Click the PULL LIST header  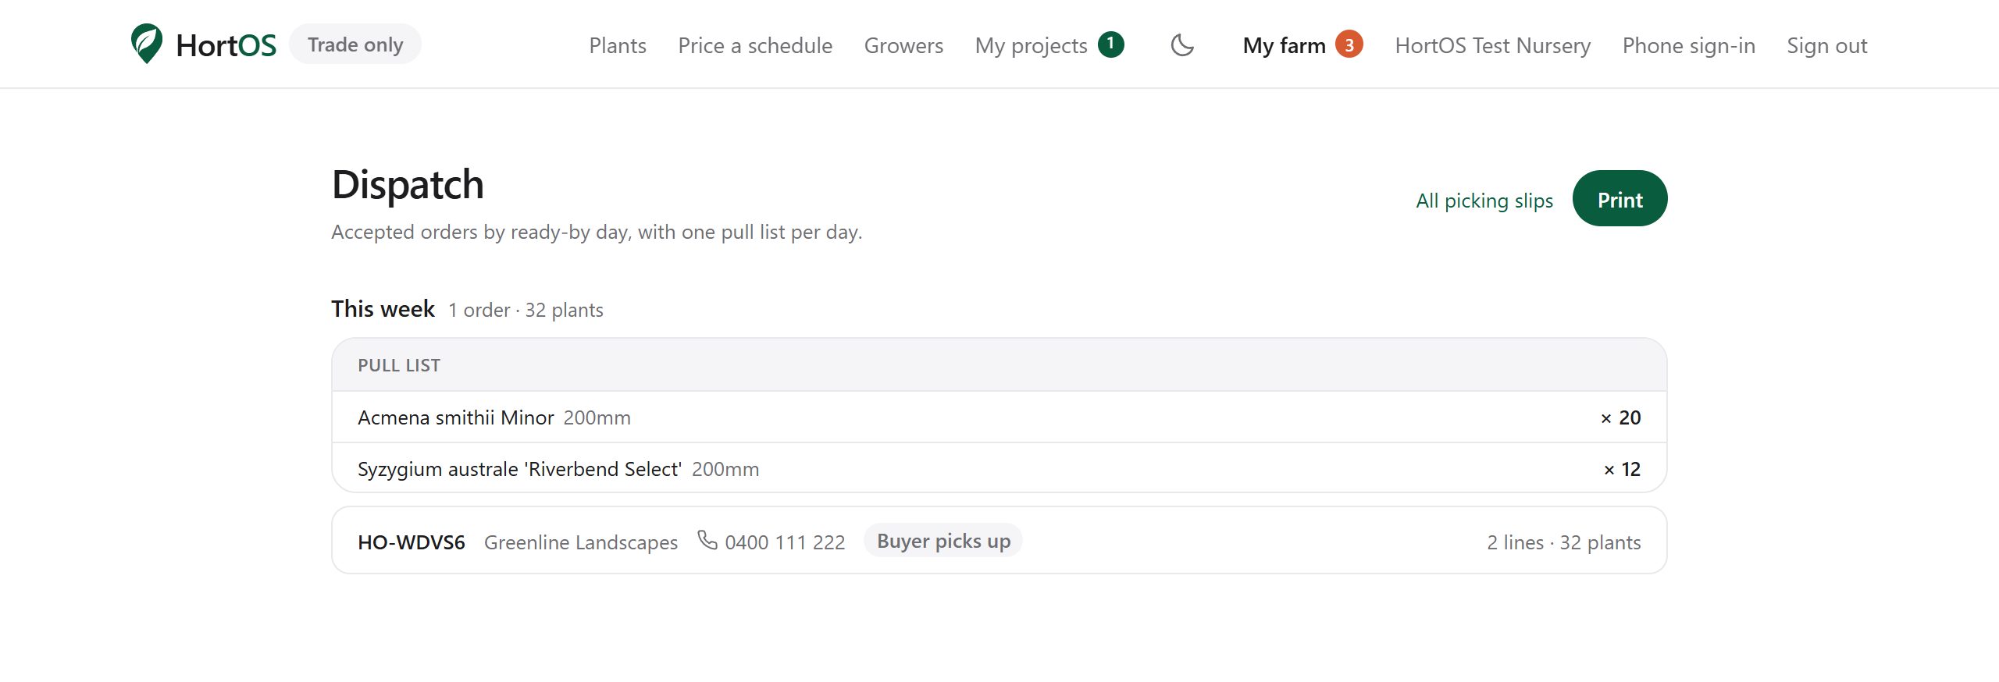399,365
